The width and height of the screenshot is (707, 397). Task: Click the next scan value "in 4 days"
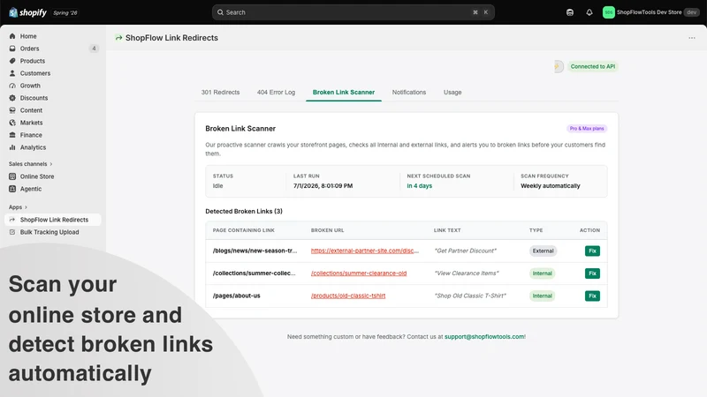[419, 186]
